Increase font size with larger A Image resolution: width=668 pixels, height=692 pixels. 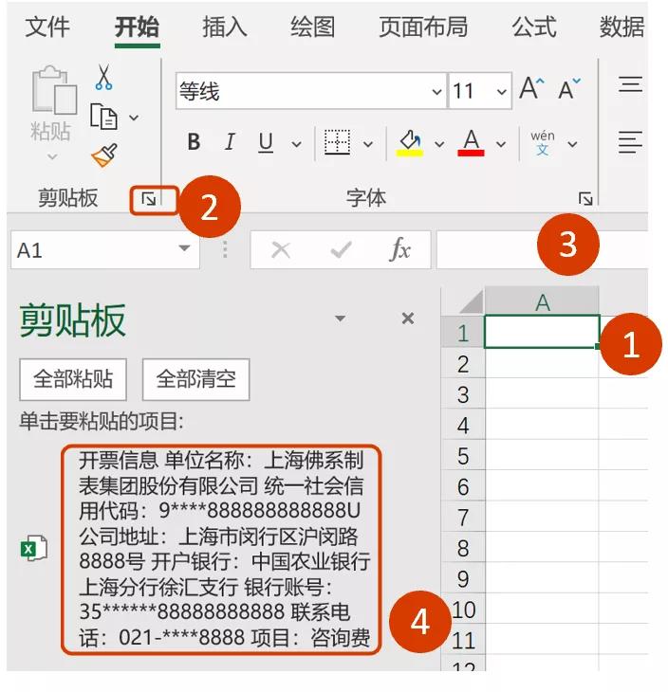tap(531, 89)
